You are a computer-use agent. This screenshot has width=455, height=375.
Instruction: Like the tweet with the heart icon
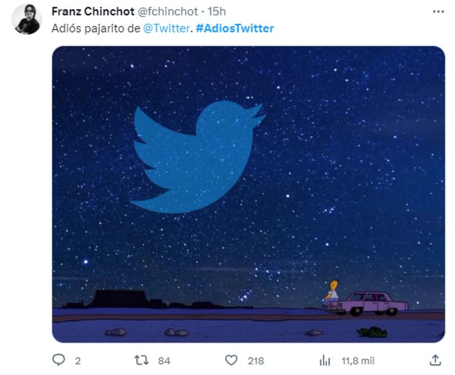pos(231,360)
